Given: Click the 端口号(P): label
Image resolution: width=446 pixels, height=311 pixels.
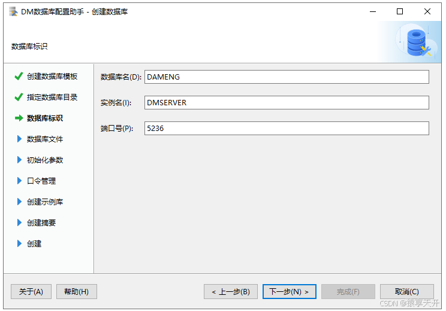Looking at the screenshot, I should coord(117,129).
